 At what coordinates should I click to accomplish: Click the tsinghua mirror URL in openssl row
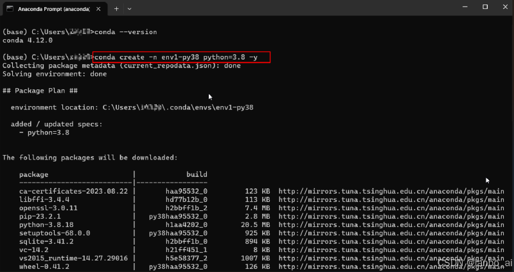click(391, 208)
